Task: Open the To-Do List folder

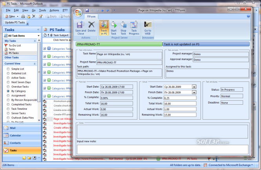Action: [15, 45]
